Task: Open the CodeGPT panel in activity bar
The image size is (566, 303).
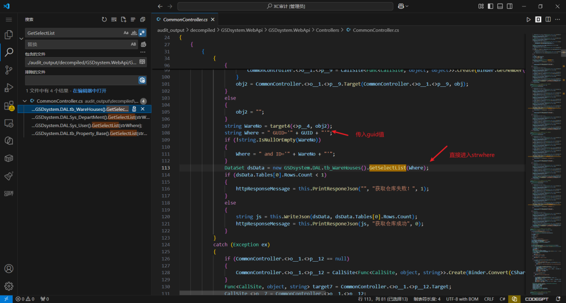Action: 9,194
